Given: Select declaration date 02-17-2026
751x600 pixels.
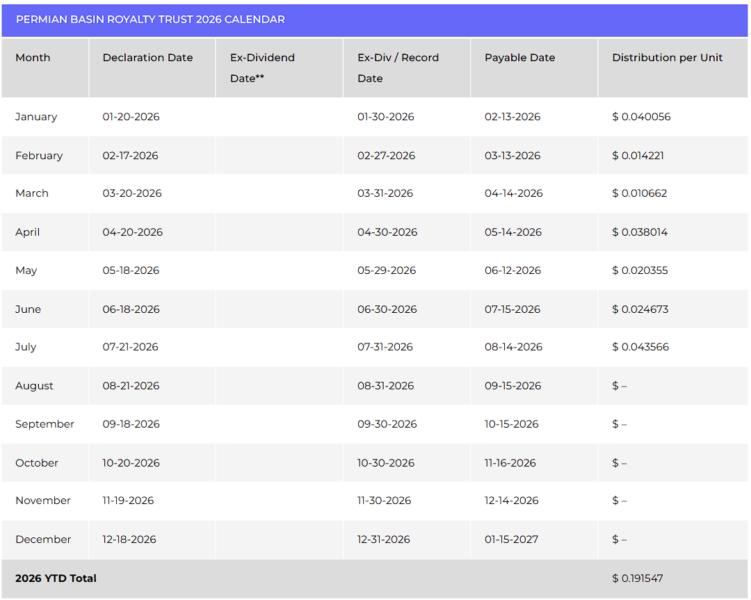Looking at the screenshot, I should click(x=130, y=156).
